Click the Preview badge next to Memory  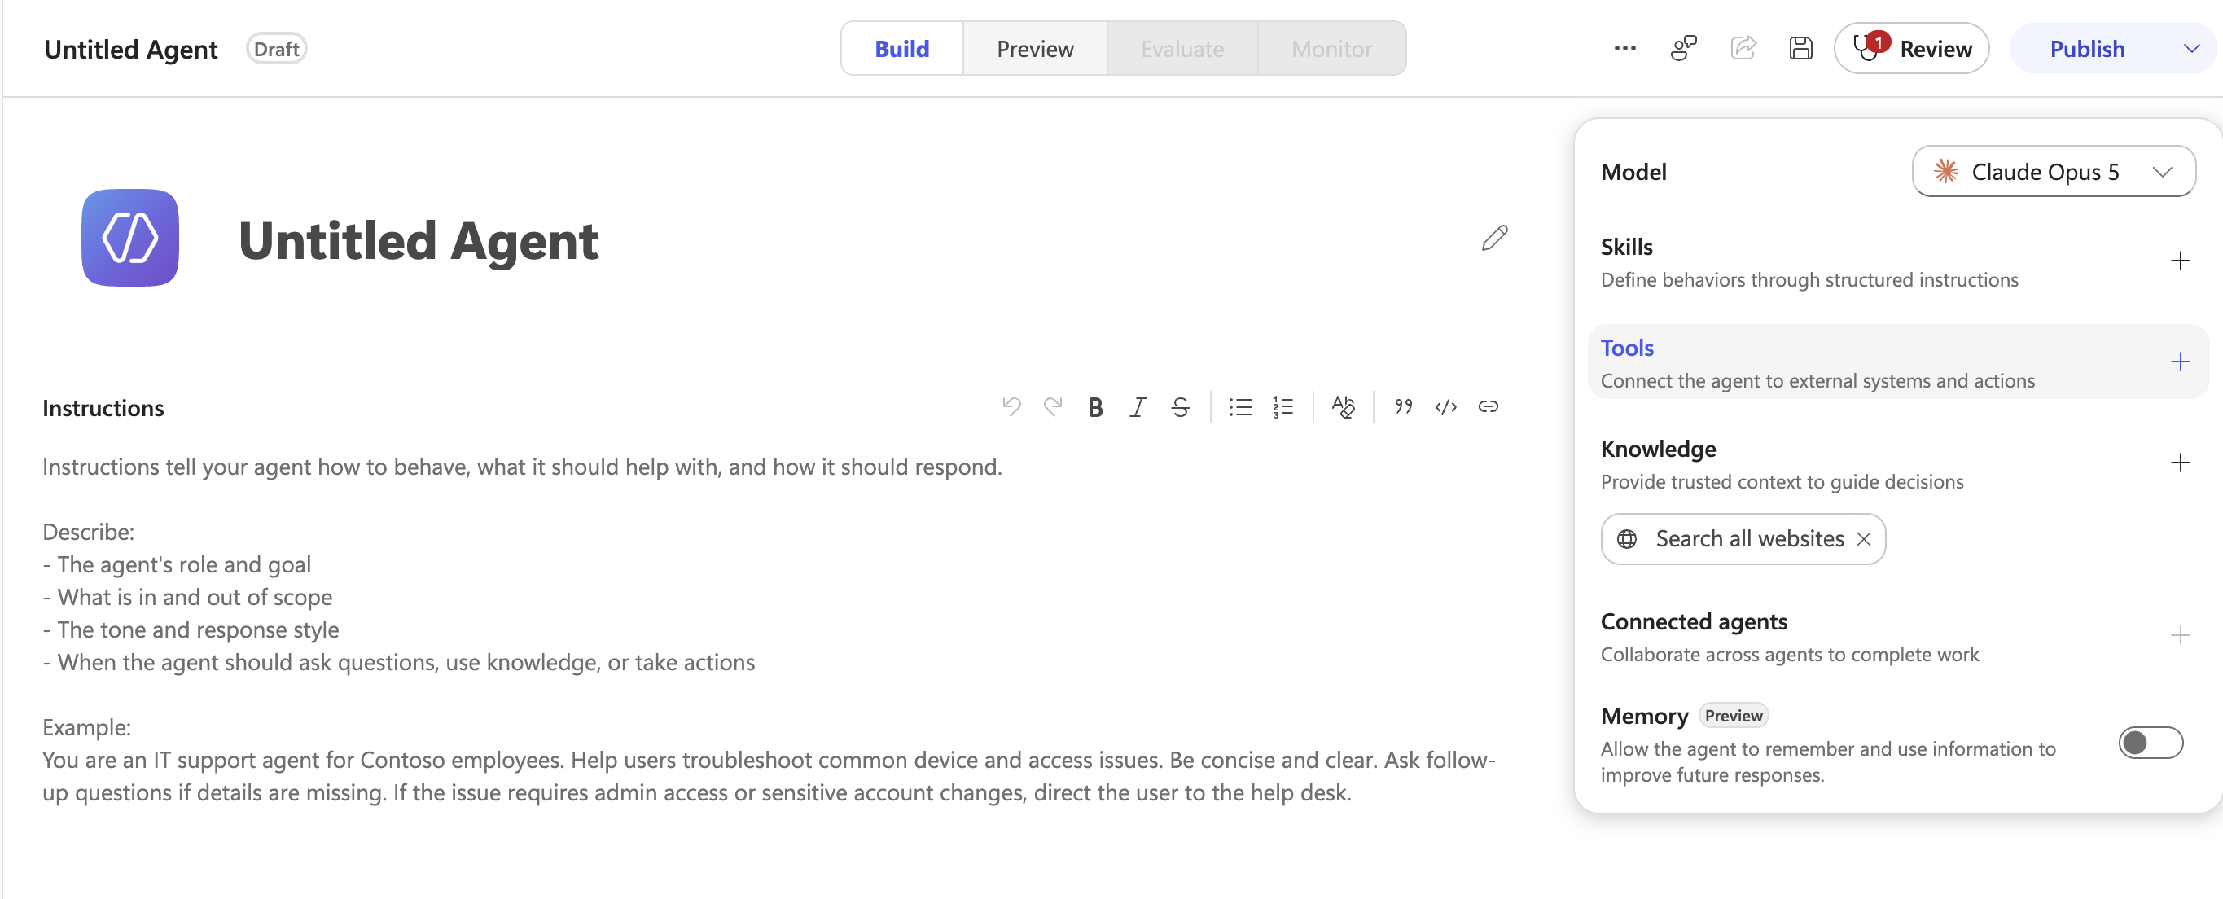click(x=1733, y=715)
